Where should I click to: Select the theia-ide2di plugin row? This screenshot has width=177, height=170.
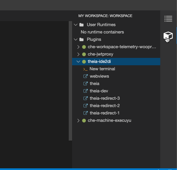click(x=116, y=62)
